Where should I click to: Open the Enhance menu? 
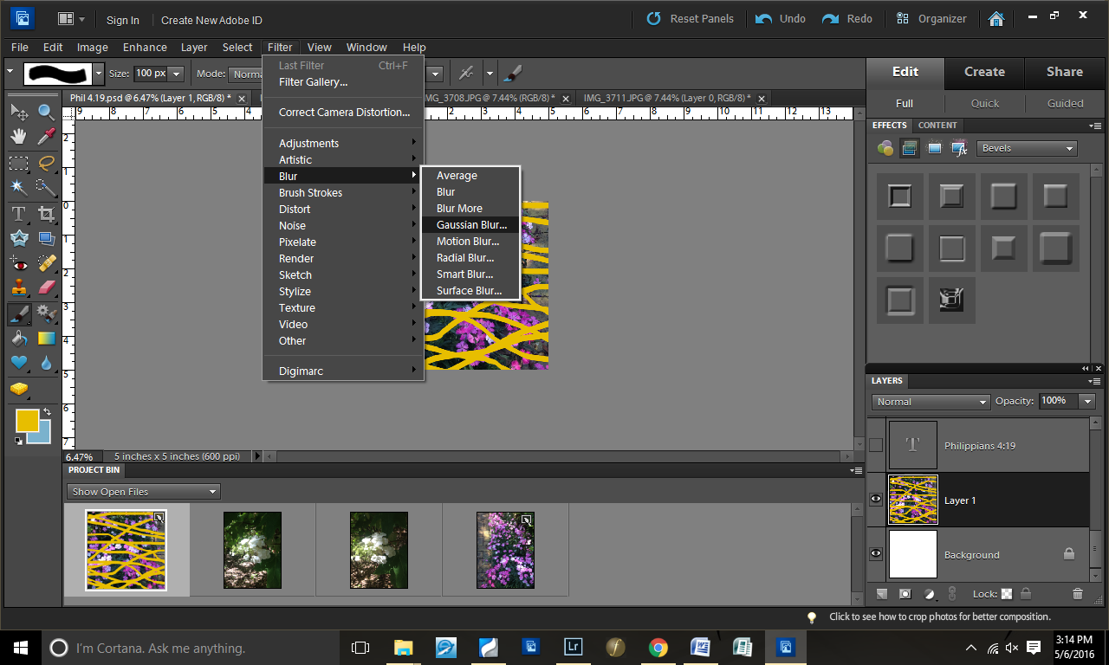(x=145, y=48)
